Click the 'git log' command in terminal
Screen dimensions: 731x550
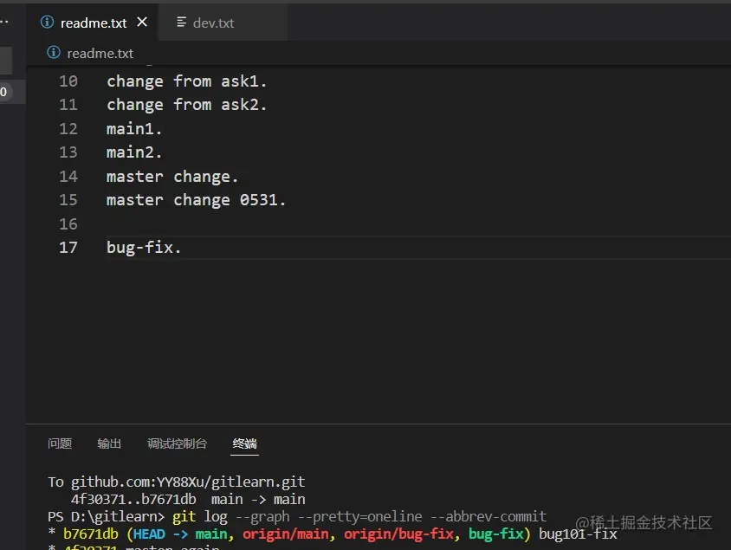tap(200, 517)
